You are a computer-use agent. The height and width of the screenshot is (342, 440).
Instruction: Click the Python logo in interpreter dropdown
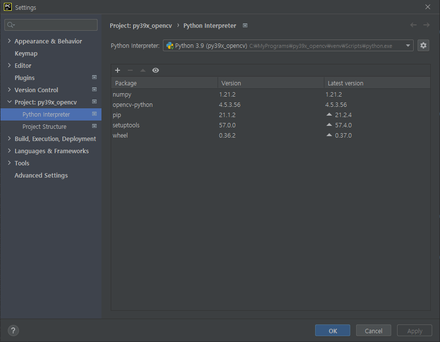click(x=170, y=46)
